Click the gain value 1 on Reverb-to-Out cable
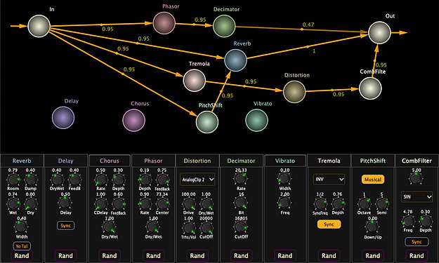 pos(314,51)
